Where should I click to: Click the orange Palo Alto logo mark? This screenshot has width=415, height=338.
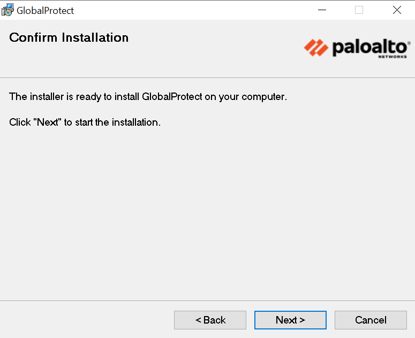click(x=316, y=48)
